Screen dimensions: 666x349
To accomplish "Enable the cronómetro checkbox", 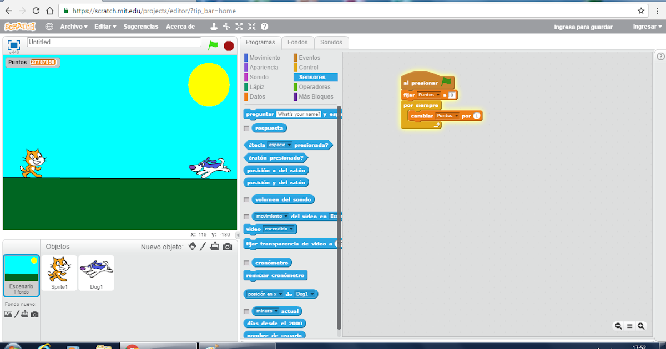I will point(246,262).
